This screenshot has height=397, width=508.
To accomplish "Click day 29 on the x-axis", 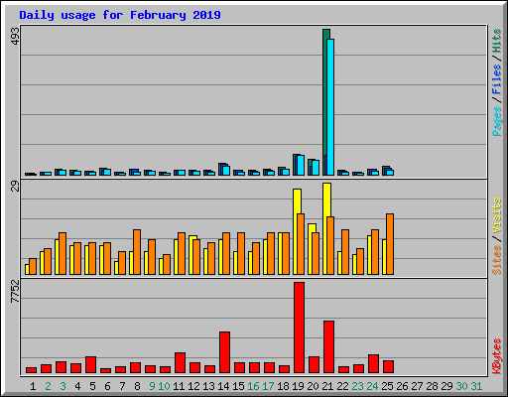I will (446, 386).
